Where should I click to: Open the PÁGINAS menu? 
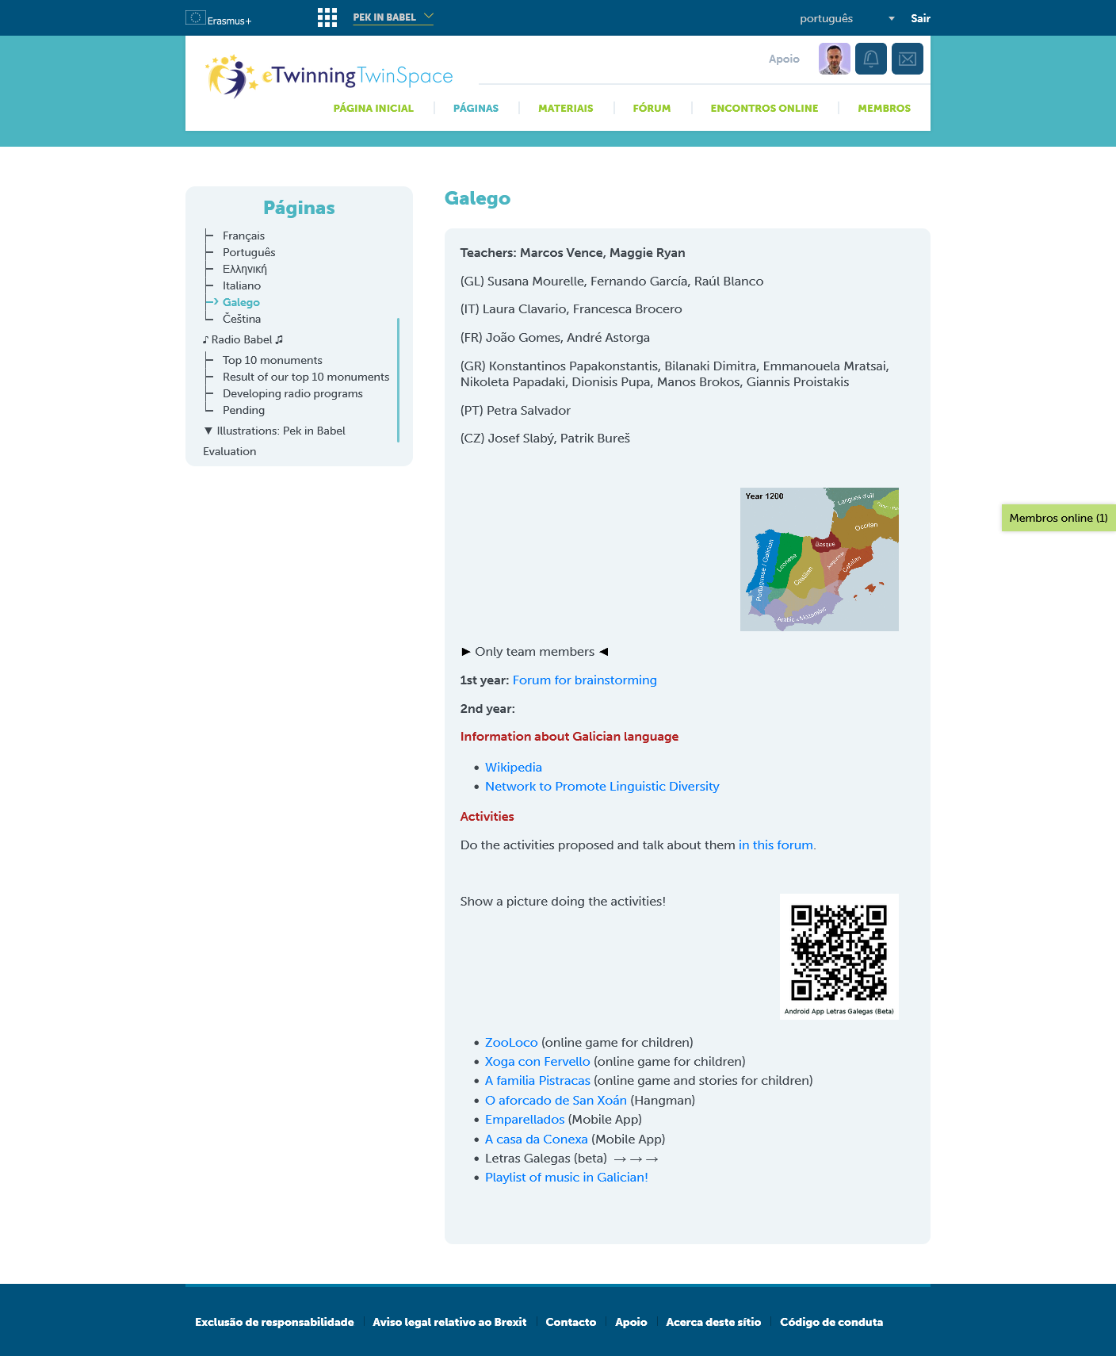[x=476, y=108]
